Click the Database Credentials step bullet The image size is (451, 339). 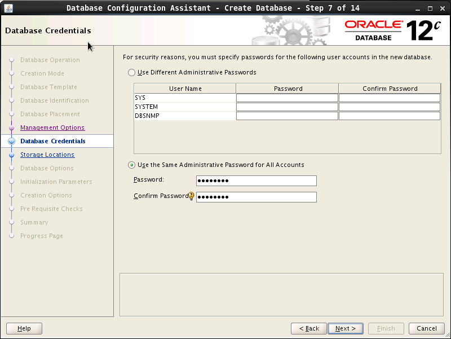pos(11,142)
